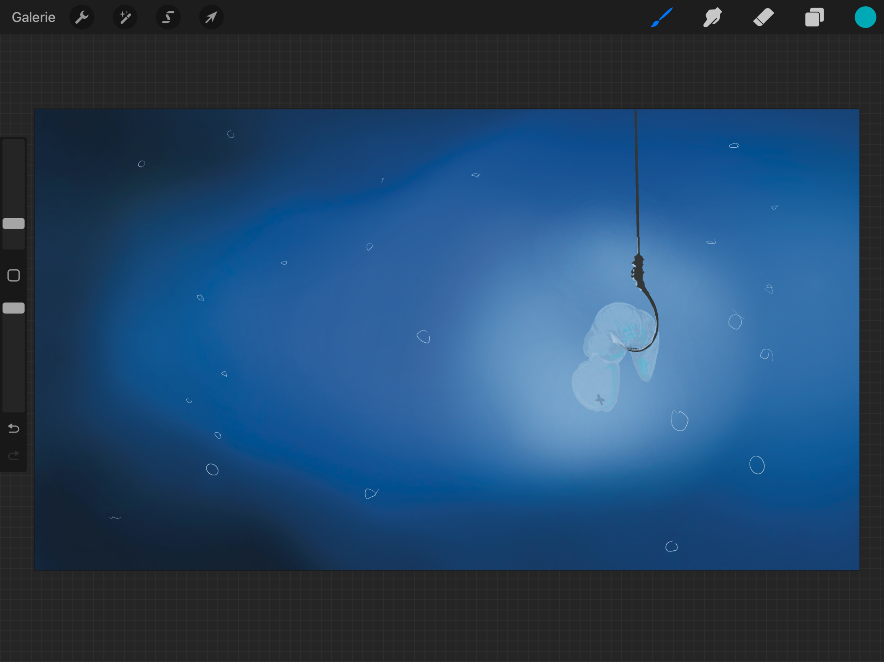This screenshot has width=884, height=662.
Task: Select the Smudge finger tool
Action: click(713, 17)
